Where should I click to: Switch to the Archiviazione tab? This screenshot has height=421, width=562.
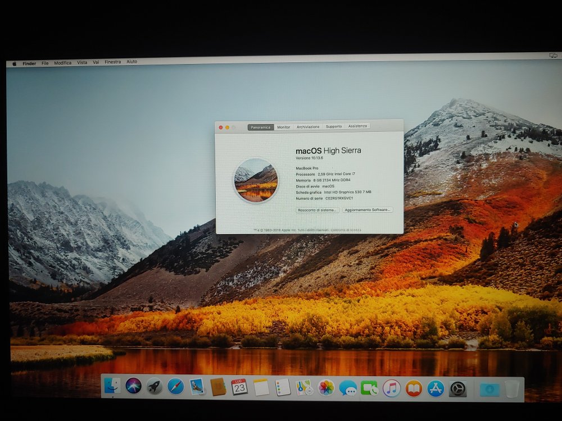[x=308, y=127]
